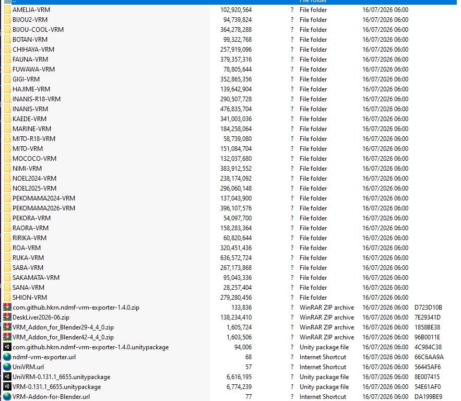The height and width of the screenshot is (401, 461).
Task: Click the CRC value D723D10B
Action: coord(428,308)
